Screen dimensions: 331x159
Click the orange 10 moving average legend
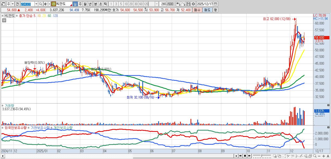tap(39, 16)
